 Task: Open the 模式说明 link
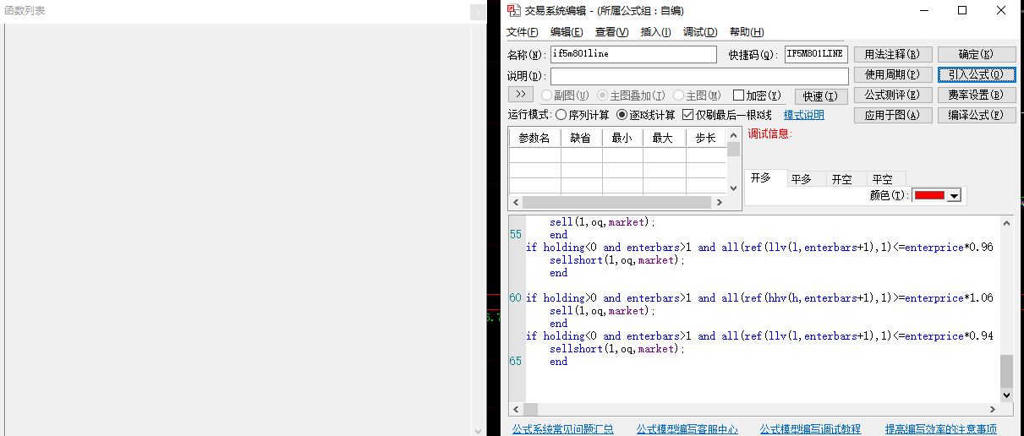[803, 115]
